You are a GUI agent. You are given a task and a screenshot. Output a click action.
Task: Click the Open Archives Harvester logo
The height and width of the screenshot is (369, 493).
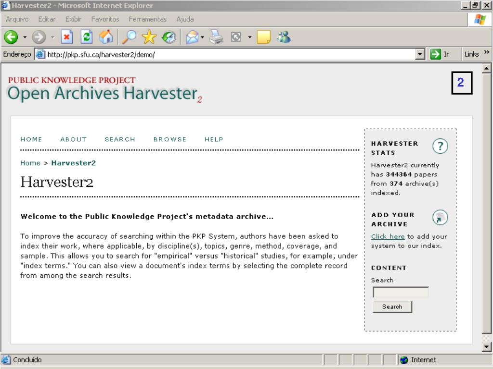[x=104, y=90]
